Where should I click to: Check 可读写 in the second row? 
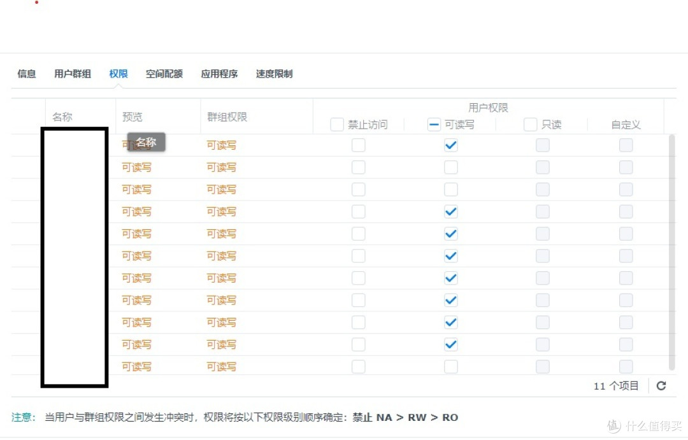pyautogui.click(x=451, y=167)
